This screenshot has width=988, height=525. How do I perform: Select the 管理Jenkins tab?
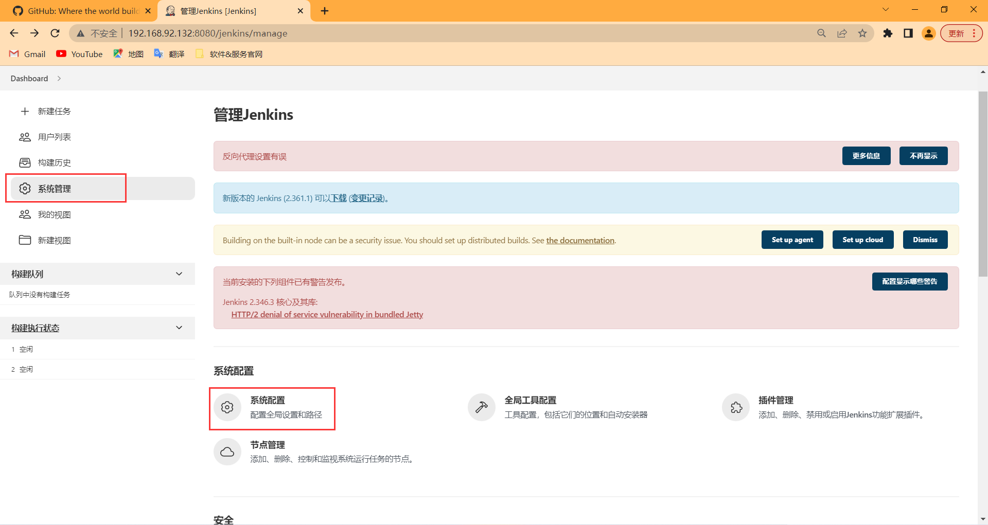click(234, 11)
